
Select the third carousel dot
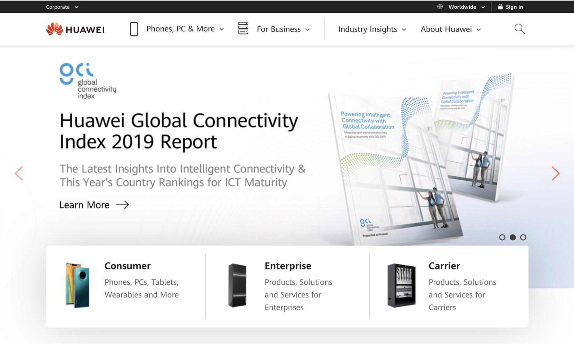pyautogui.click(x=523, y=238)
